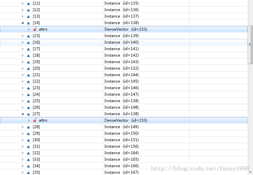The width and height of the screenshot is (253, 175).
Task: Click the blue triangle icon beside [31]
Action: 28,147
